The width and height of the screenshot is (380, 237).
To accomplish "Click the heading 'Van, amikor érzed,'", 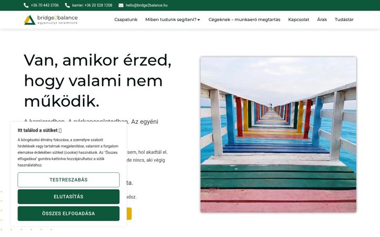I will pos(98,60).
